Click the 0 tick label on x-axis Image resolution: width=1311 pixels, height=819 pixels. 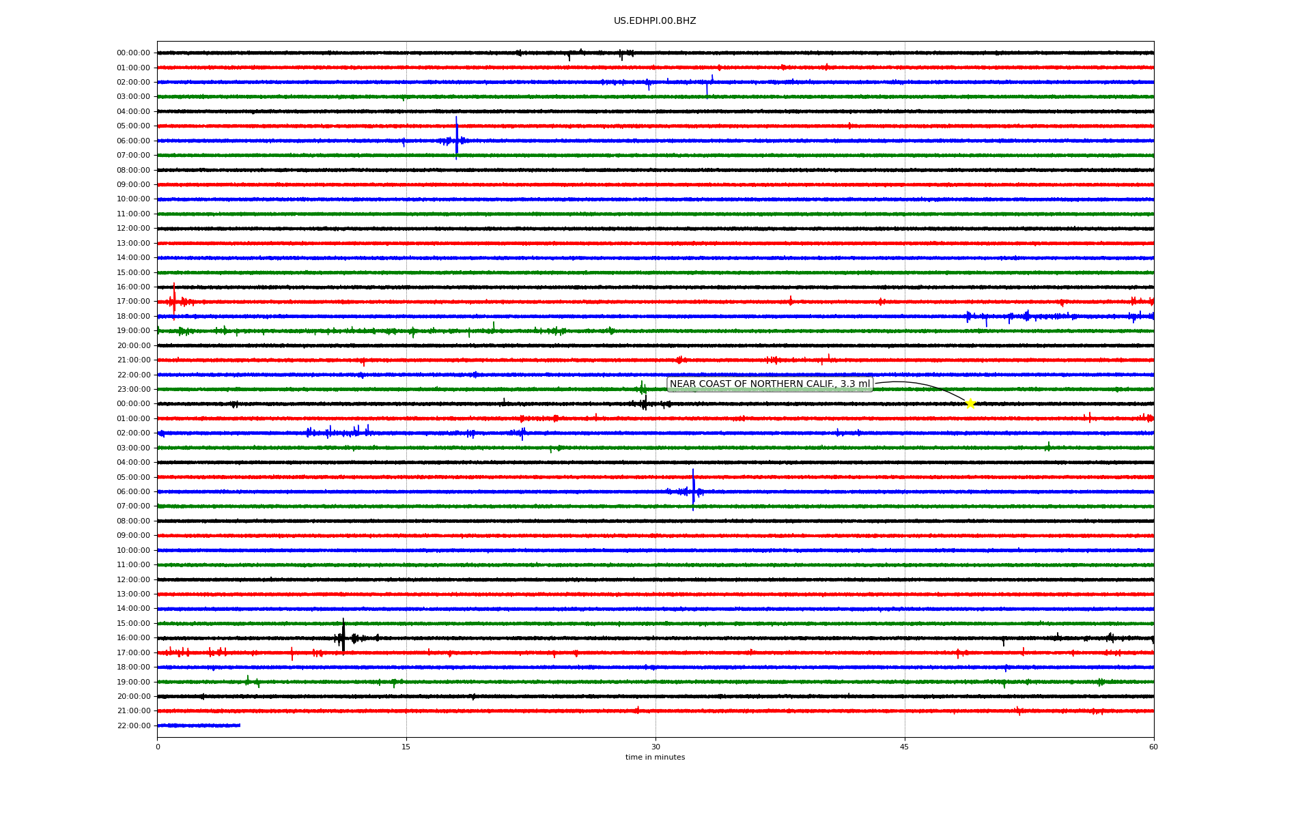click(x=158, y=747)
